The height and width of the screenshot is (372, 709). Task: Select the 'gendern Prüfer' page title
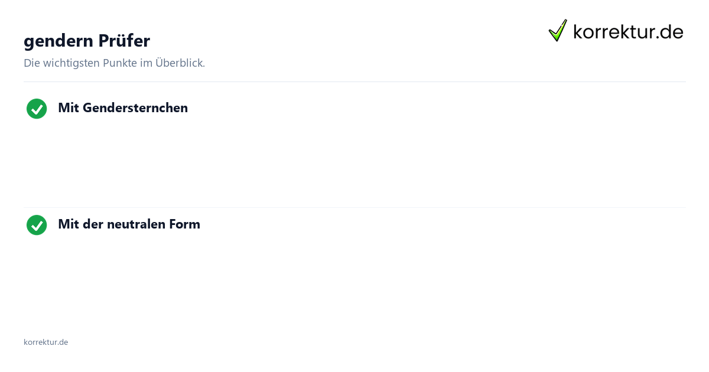coord(87,41)
